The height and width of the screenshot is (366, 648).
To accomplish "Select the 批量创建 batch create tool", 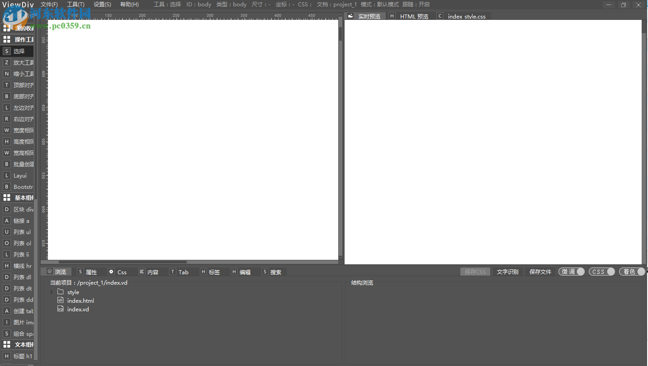I will pos(17,164).
